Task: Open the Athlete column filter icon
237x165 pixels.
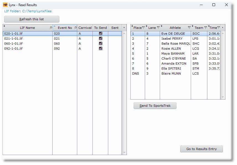Action: [189, 28]
